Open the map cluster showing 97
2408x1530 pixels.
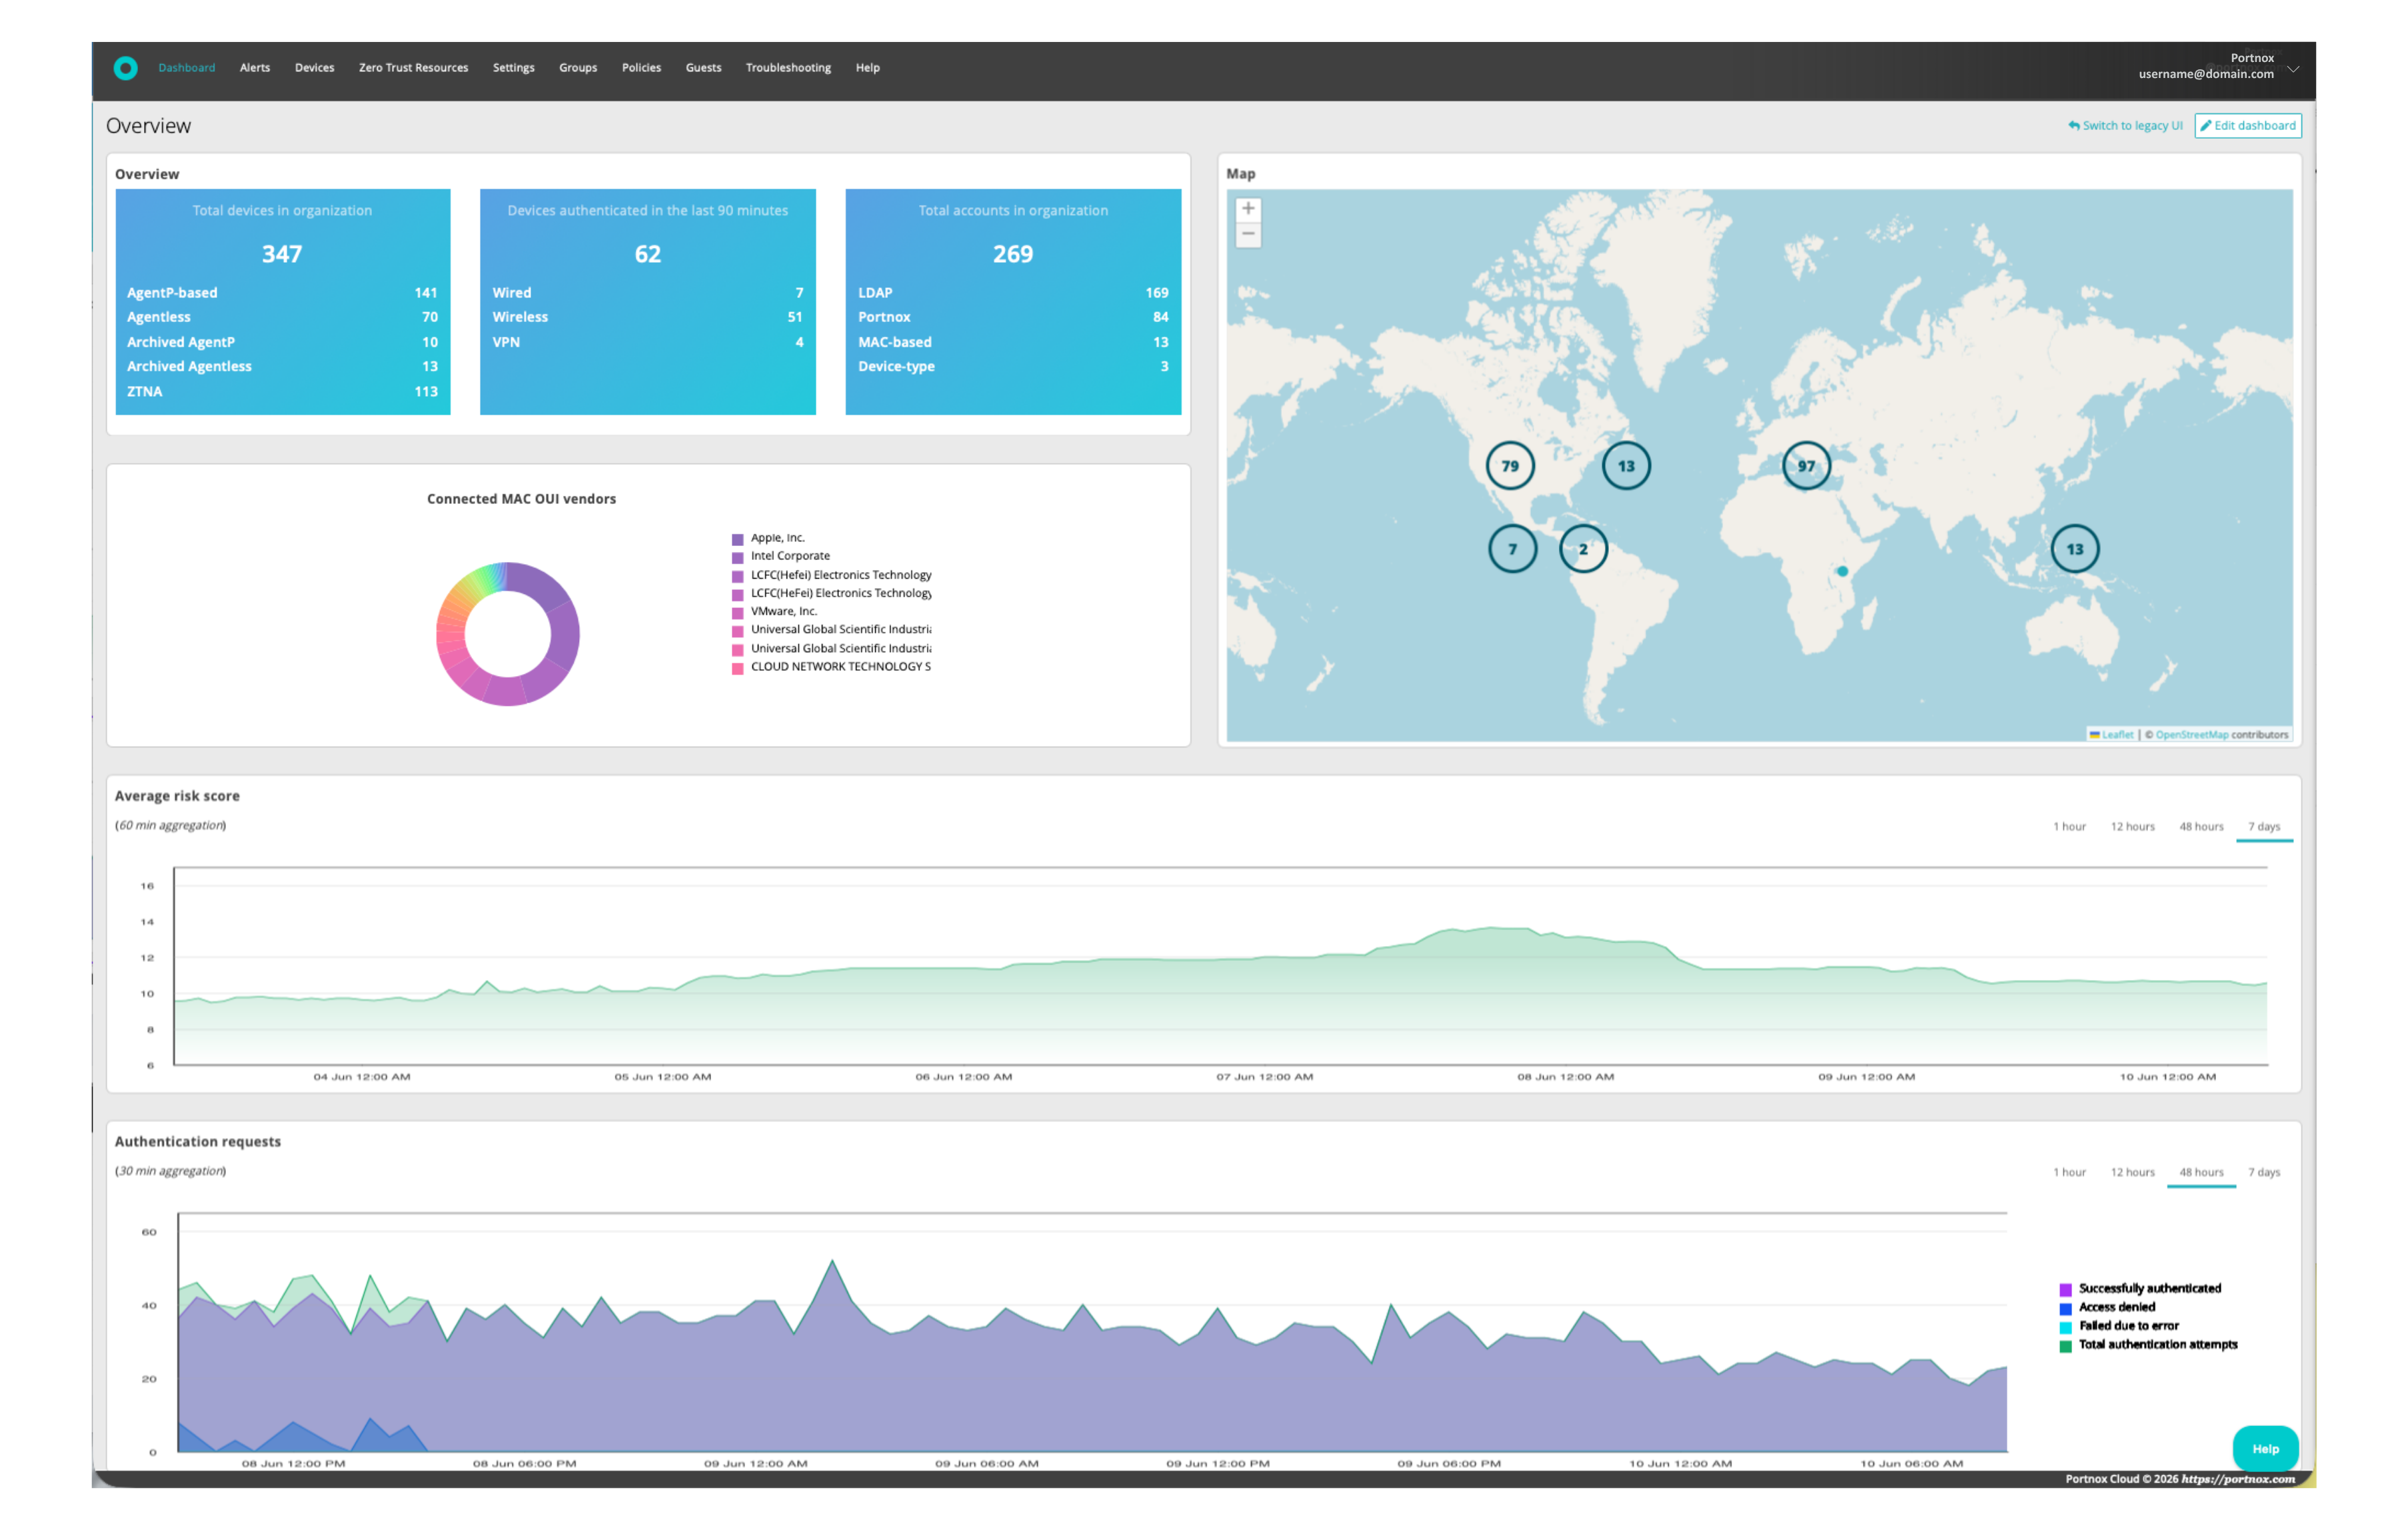click(x=1806, y=466)
